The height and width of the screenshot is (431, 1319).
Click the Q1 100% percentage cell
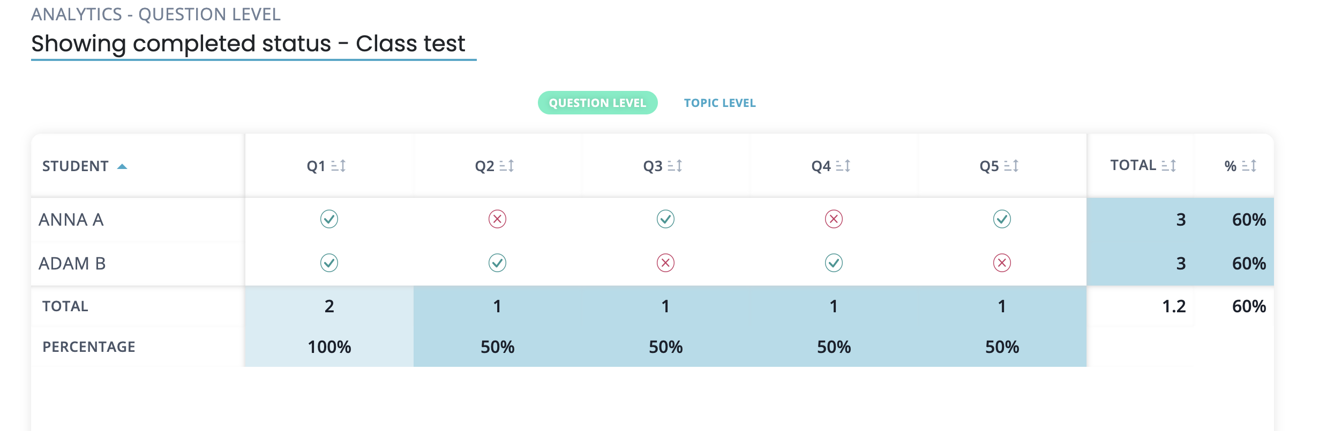pyautogui.click(x=329, y=347)
